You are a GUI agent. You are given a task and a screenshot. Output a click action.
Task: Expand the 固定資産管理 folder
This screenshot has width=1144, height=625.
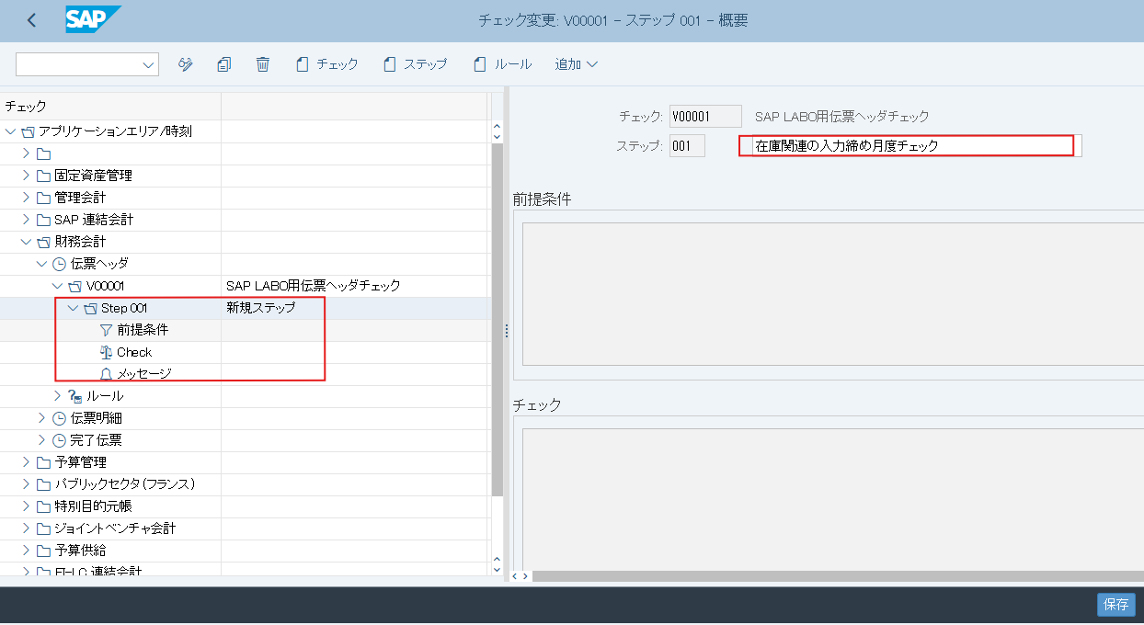(26, 176)
